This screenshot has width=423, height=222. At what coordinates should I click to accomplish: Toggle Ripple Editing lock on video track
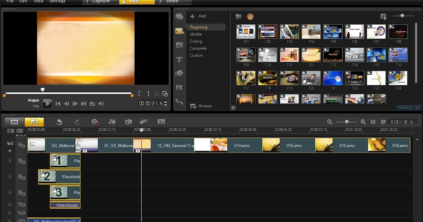click(10, 143)
